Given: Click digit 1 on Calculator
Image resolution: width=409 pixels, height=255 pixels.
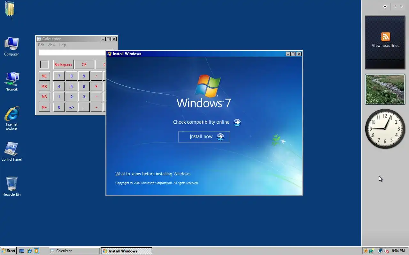Looking at the screenshot, I should pos(59,97).
